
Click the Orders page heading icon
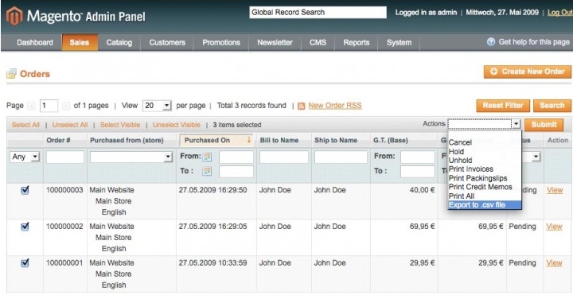(11, 74)
